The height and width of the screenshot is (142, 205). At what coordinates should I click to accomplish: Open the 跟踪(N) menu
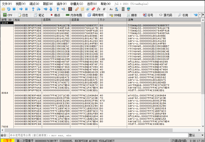point(48,4)
